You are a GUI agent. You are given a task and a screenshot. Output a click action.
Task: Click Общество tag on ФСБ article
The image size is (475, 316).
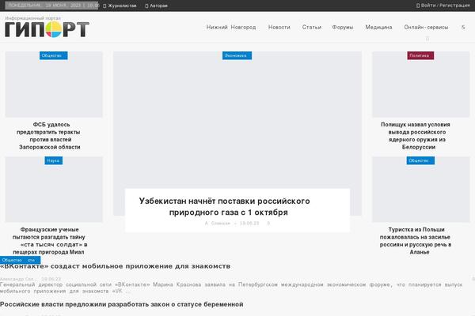coord(54,55)
